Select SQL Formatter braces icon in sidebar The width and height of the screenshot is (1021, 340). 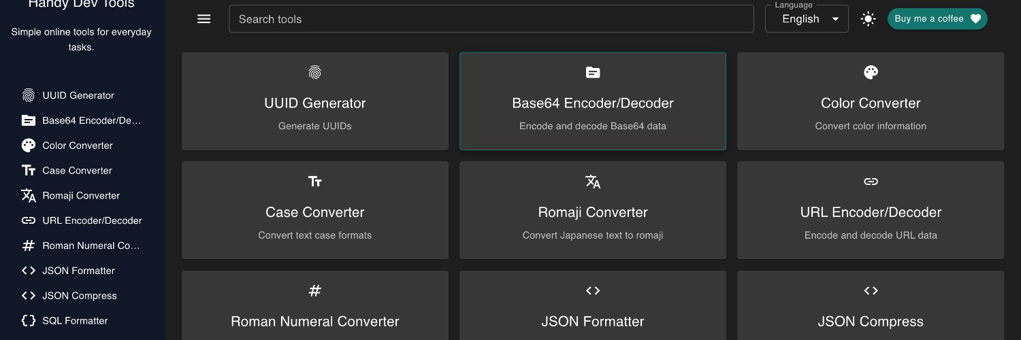[29, 320]
